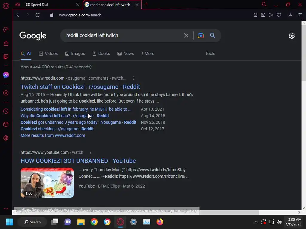Open search Tools options
The image size is (306, 229).
[210, 54]
